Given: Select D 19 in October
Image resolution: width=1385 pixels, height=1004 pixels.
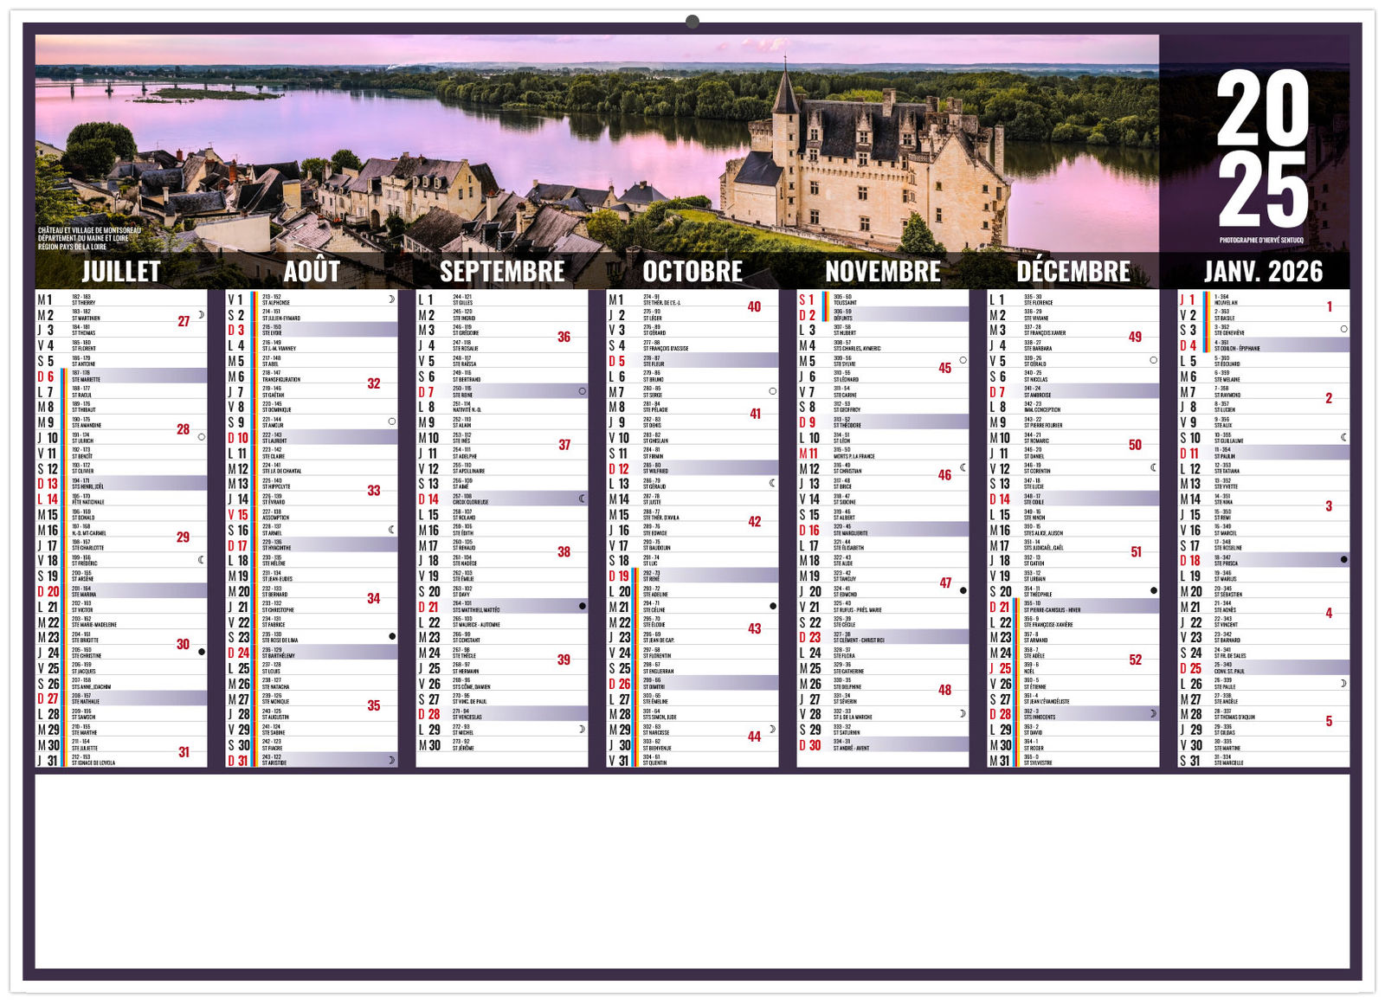Looking at the screenshot, I should coord(692,576).
